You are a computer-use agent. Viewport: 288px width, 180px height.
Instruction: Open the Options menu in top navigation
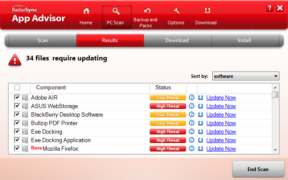[x=176, y=17]
